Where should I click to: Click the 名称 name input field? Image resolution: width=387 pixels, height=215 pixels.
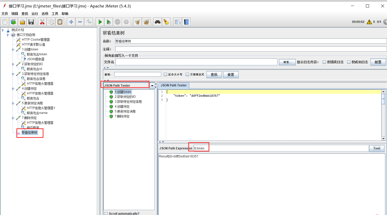[251, 41]
